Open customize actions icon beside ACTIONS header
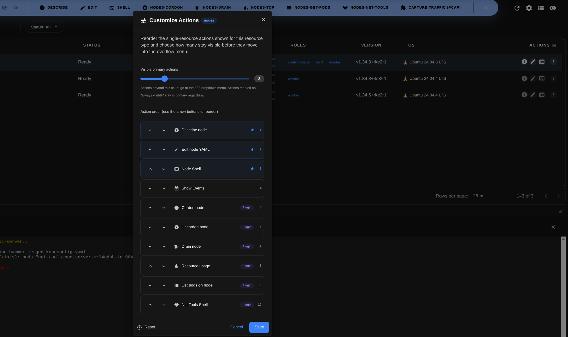This screenshot has height=337, width=568. click(x=554, y=45)
